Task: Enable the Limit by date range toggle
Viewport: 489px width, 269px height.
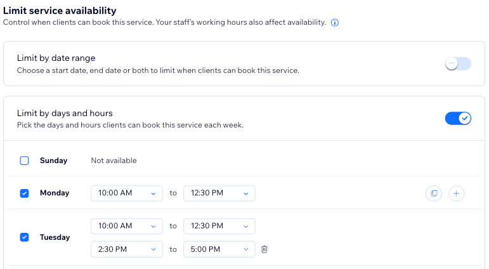Action: (458, 63)
